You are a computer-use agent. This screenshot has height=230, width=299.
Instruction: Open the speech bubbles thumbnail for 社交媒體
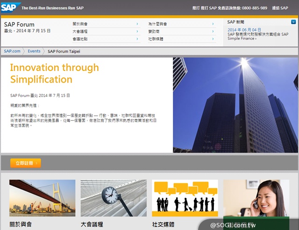(x=185, y=198)
